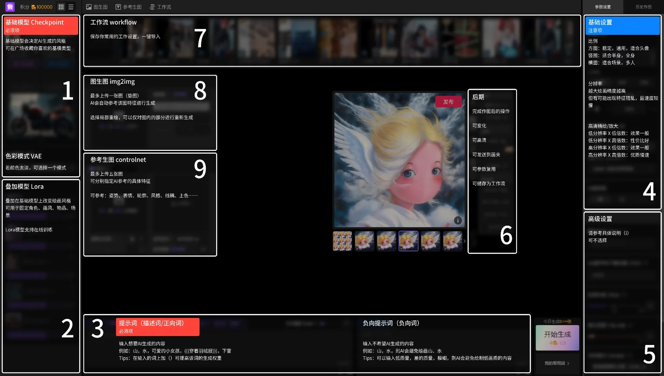Image resolution: width=664 pixels, height=376 pixels.
Task: Switch to the 参数设置 panel tab
Action: (x=603, y=7)
